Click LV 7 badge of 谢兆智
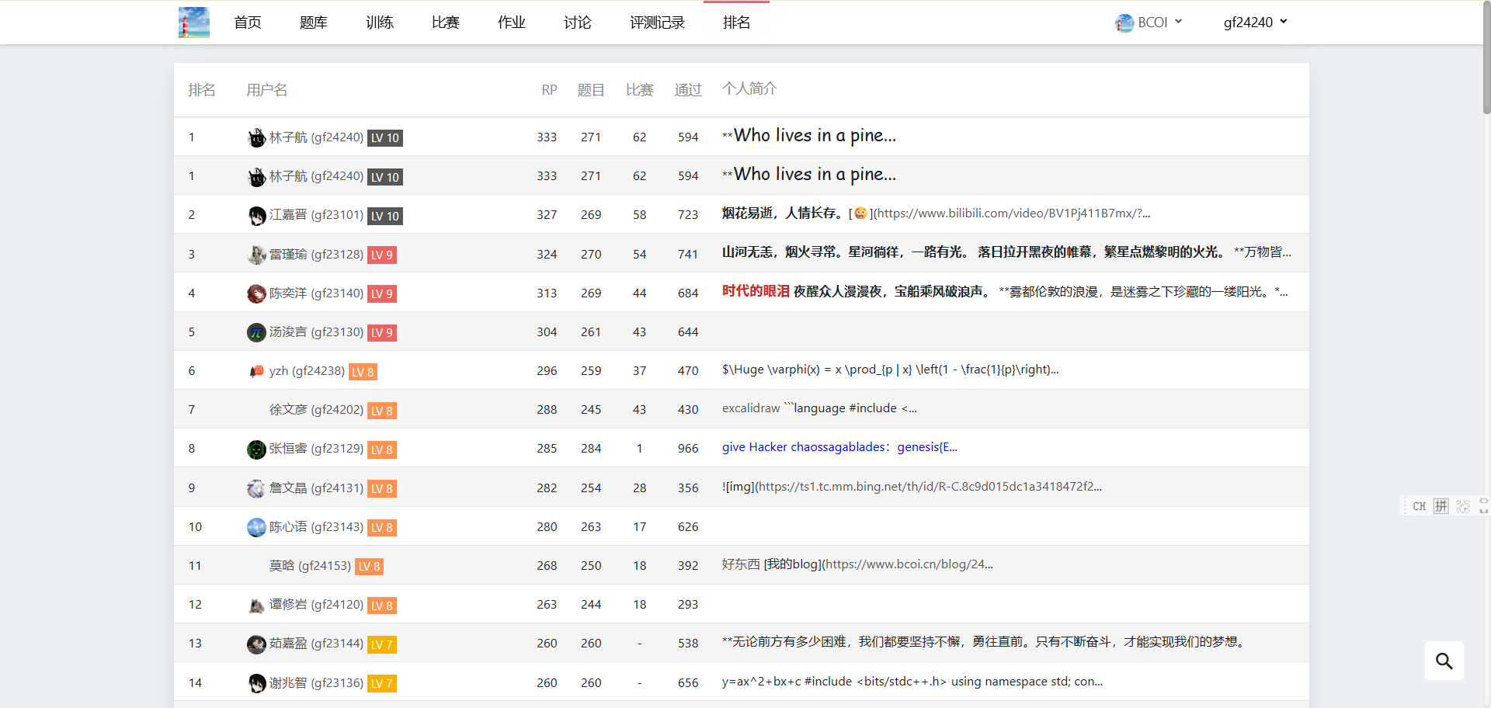1491x708 pixels. pos(382,683)
